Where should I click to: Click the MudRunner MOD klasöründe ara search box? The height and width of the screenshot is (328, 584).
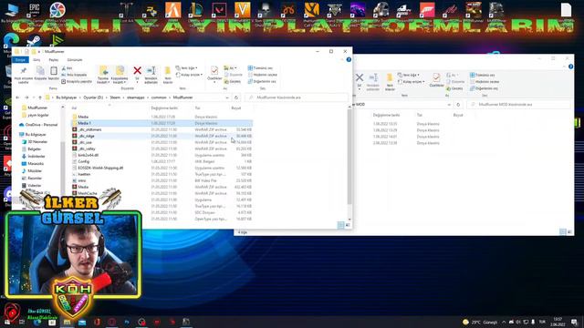tap(518, 105)
